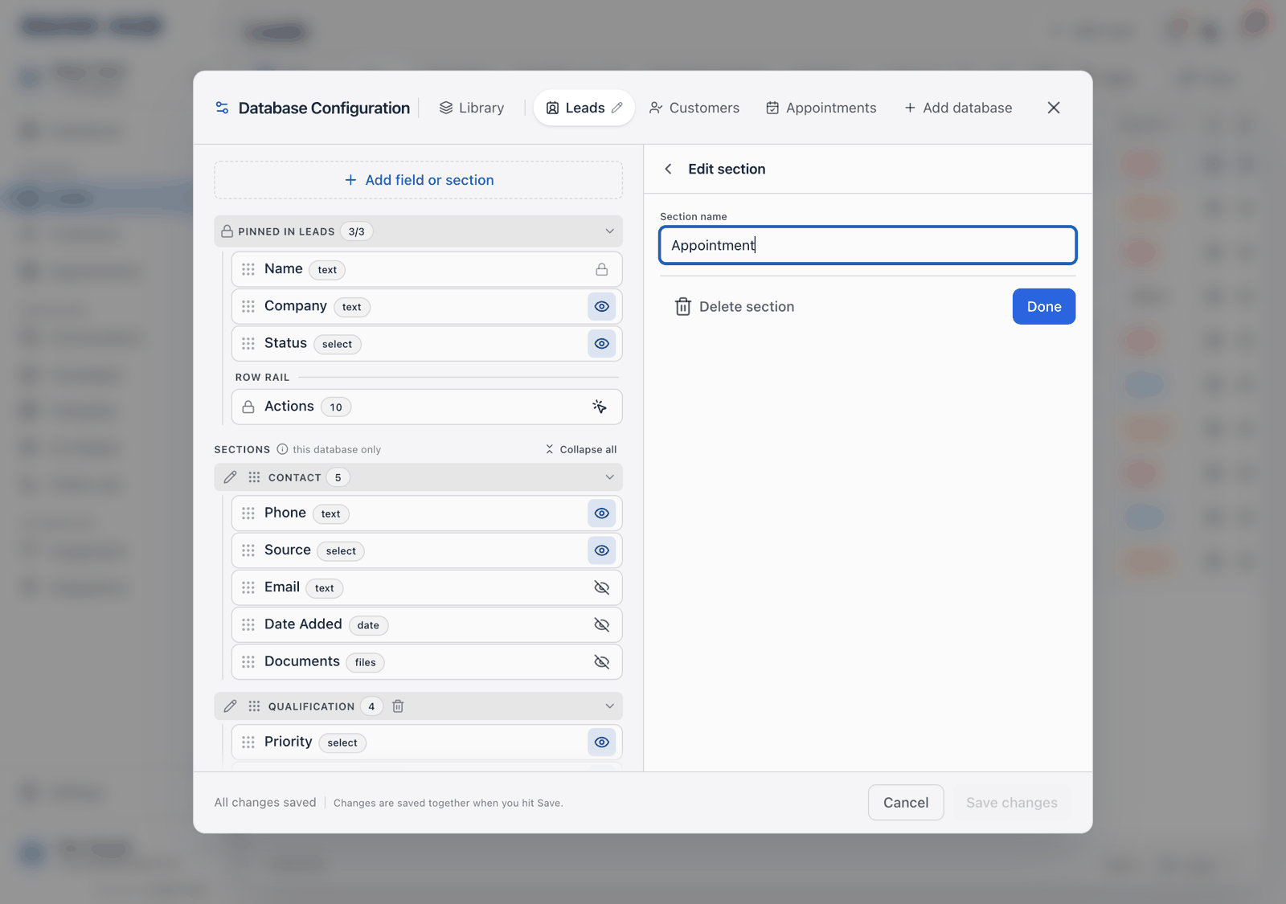Grab the drag handle on Company field
The width and height of the screenshot is (1286, 904).
[248, 306]
